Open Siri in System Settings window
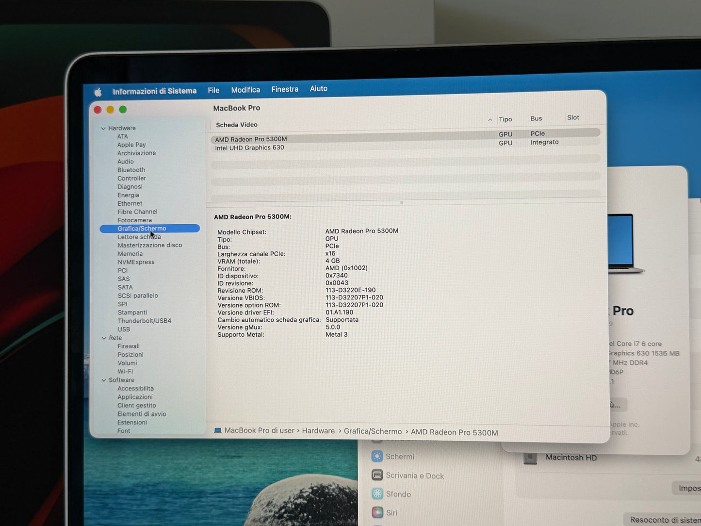Viewport: 701px width, 526px height. pos(384,512)
